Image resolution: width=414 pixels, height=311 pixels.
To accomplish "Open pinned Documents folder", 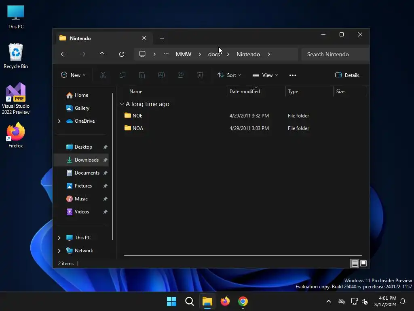I will click(x=87, y=173).
